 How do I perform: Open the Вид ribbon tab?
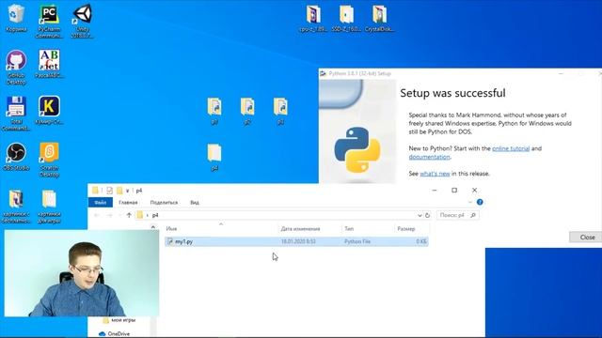(195, 203)
